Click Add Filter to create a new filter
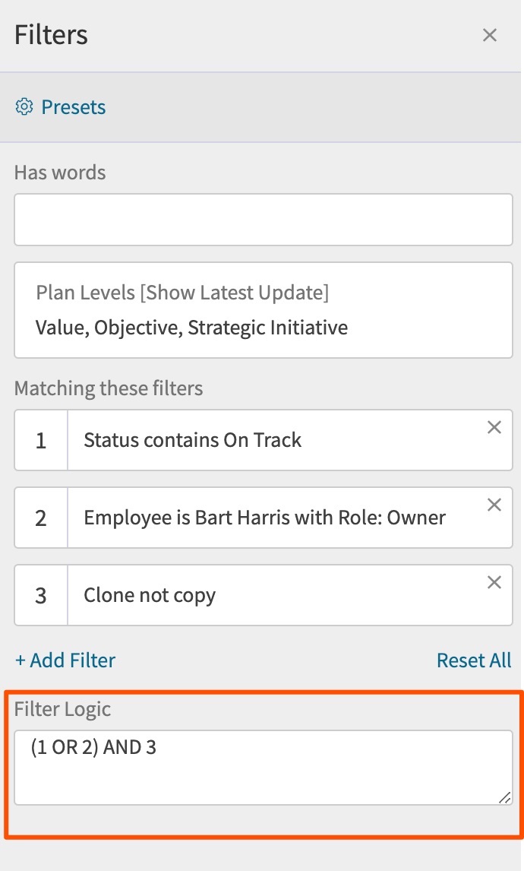The image size is (524, 871). [x=65, y=660]
